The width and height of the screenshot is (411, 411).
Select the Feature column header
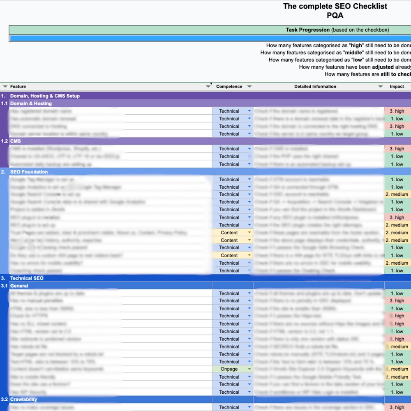[18, 86]
